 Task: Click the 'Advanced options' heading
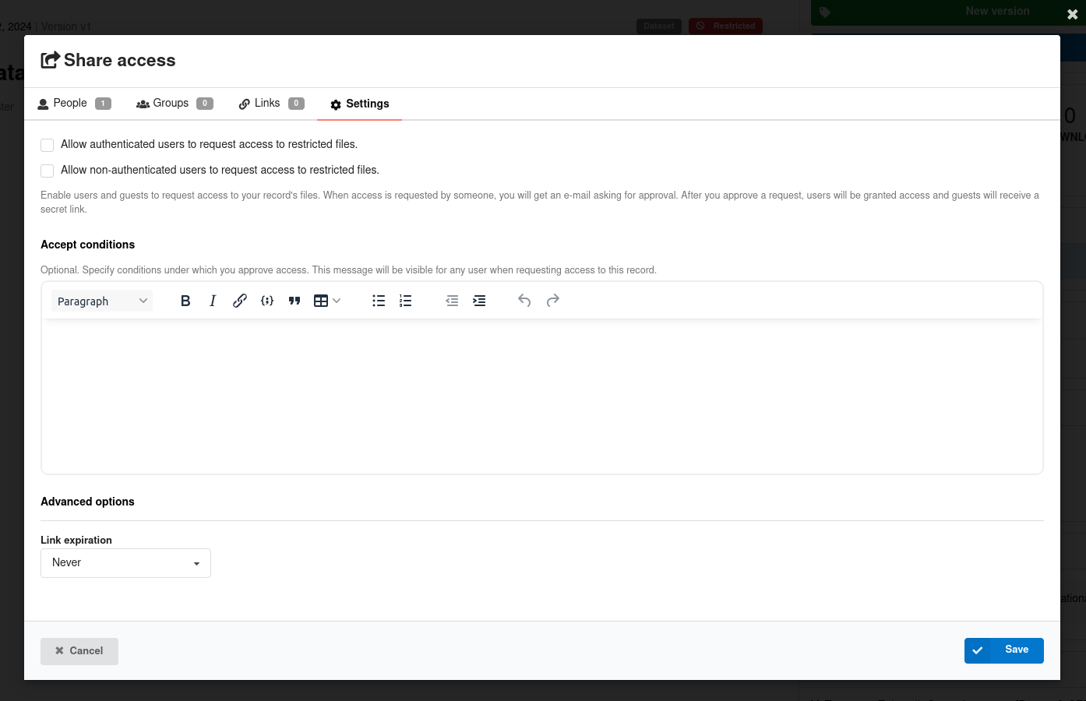pos(87,502)
